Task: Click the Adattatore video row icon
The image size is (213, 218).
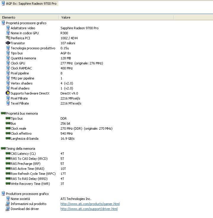Action: [x=8, y=28]
